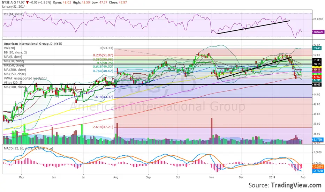Select the American International Group, D, NYSE title
The image size is (325, 192).
pos(33,44)
